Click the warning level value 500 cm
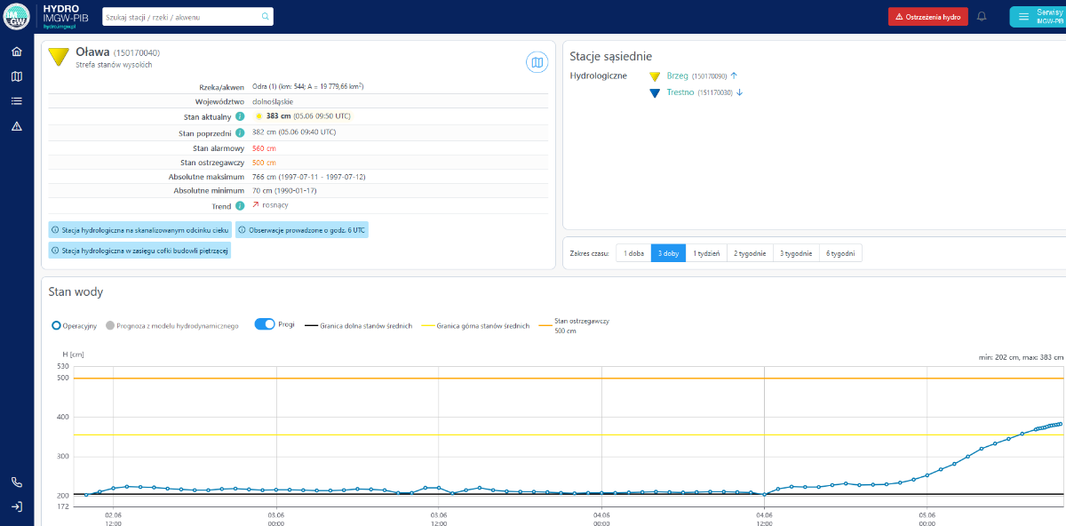 (264, 163)
